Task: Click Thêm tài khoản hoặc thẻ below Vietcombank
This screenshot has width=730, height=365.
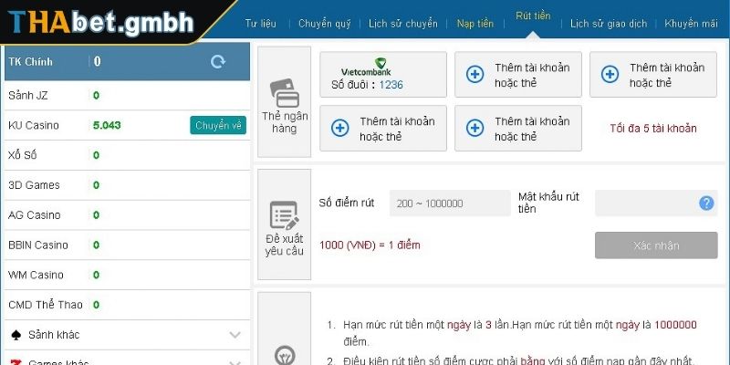Action: tap(383, 128)
